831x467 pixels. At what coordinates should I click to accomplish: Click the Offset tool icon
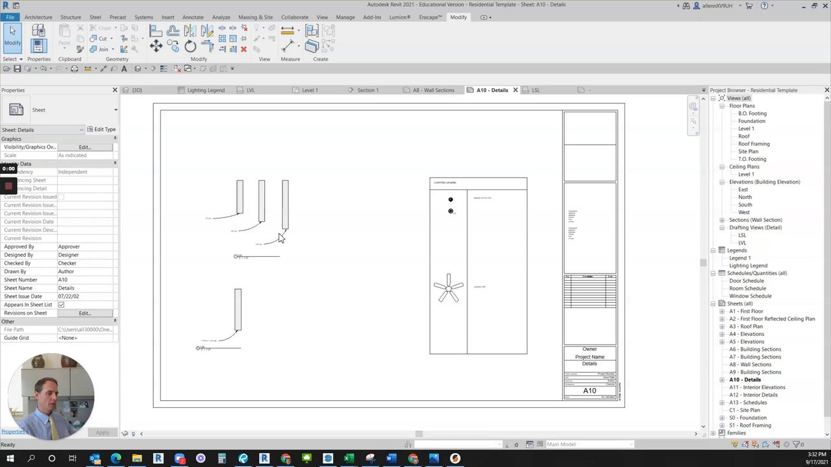[x=173, y=30]
